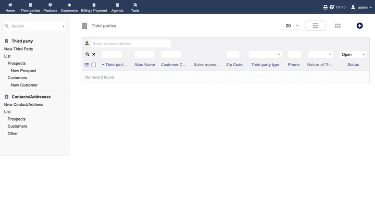Open the Status filter dropdown showing Open
This screenshot has width=375, height=211.
coord(353,54)
